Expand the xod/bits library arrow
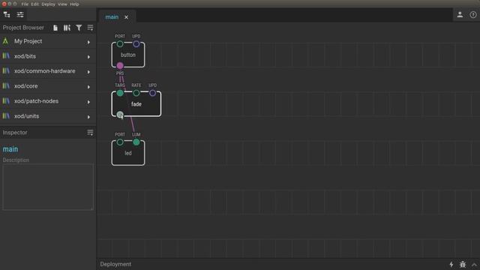Viewport: 480px width, 270px height. coord(88,57)
